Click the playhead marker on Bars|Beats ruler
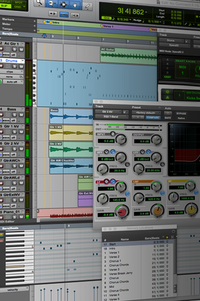This screenshot has height=301, width=200. click(x=44, y=36)
